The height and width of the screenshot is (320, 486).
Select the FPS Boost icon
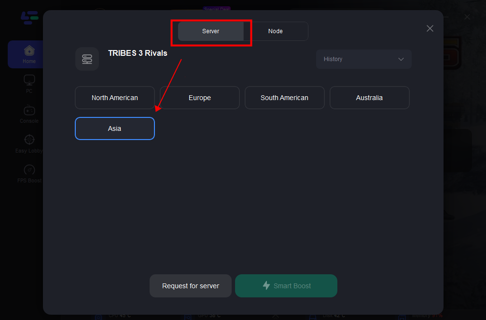(x=29, y=172)
